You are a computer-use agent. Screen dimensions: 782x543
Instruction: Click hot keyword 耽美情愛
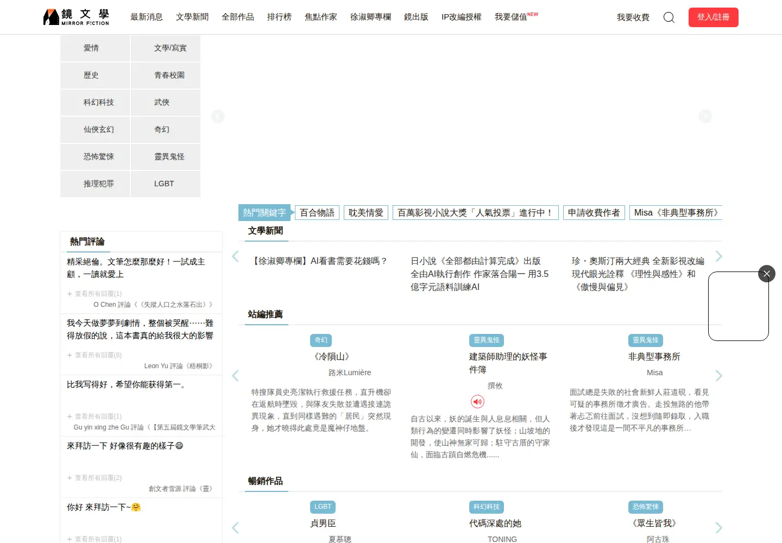point(366,213)
